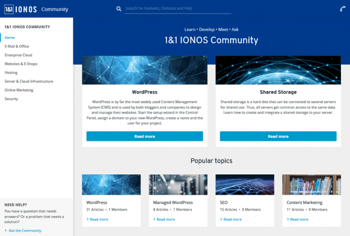Click the phone icon in header
The height and width of the screenshot is (236, 350).
341,10
